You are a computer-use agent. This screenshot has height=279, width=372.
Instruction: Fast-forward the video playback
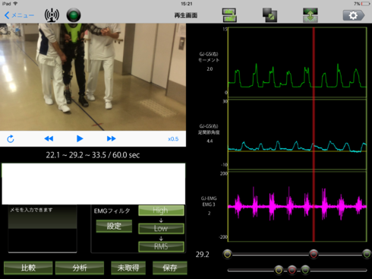[x=112, y=138]
